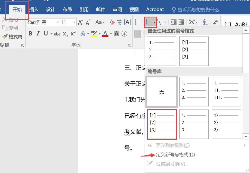The height and width of the screenshot is (173, 250).
Task: Open the underline style dropdown arrow
Action: click(51, 34)
